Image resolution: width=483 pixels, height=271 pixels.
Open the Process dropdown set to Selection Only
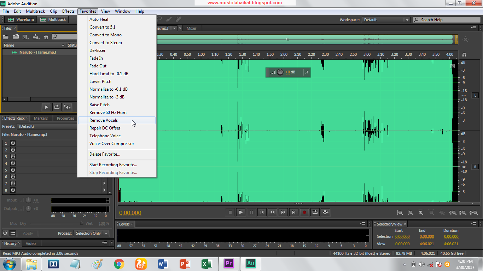point(92,233)
